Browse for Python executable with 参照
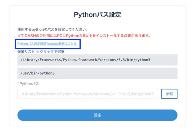The image size is (193, 135). 169,94
